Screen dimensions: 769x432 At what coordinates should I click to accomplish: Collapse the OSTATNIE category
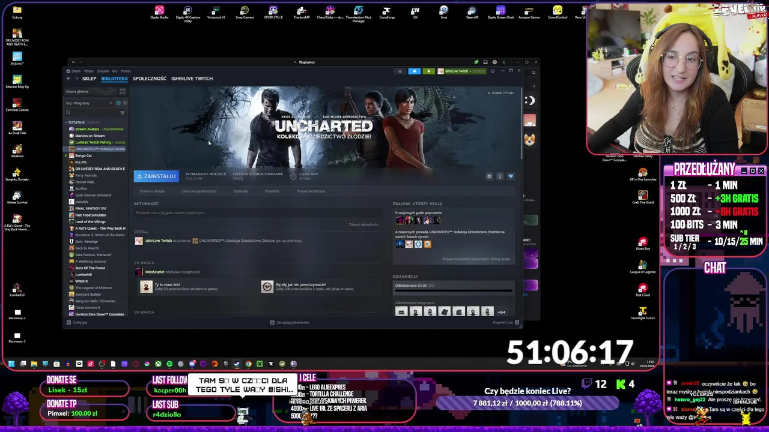click(x=77, y=122)
